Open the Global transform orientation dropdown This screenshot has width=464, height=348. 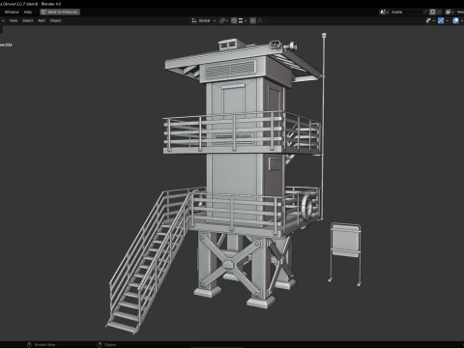(x=204, y=20)
